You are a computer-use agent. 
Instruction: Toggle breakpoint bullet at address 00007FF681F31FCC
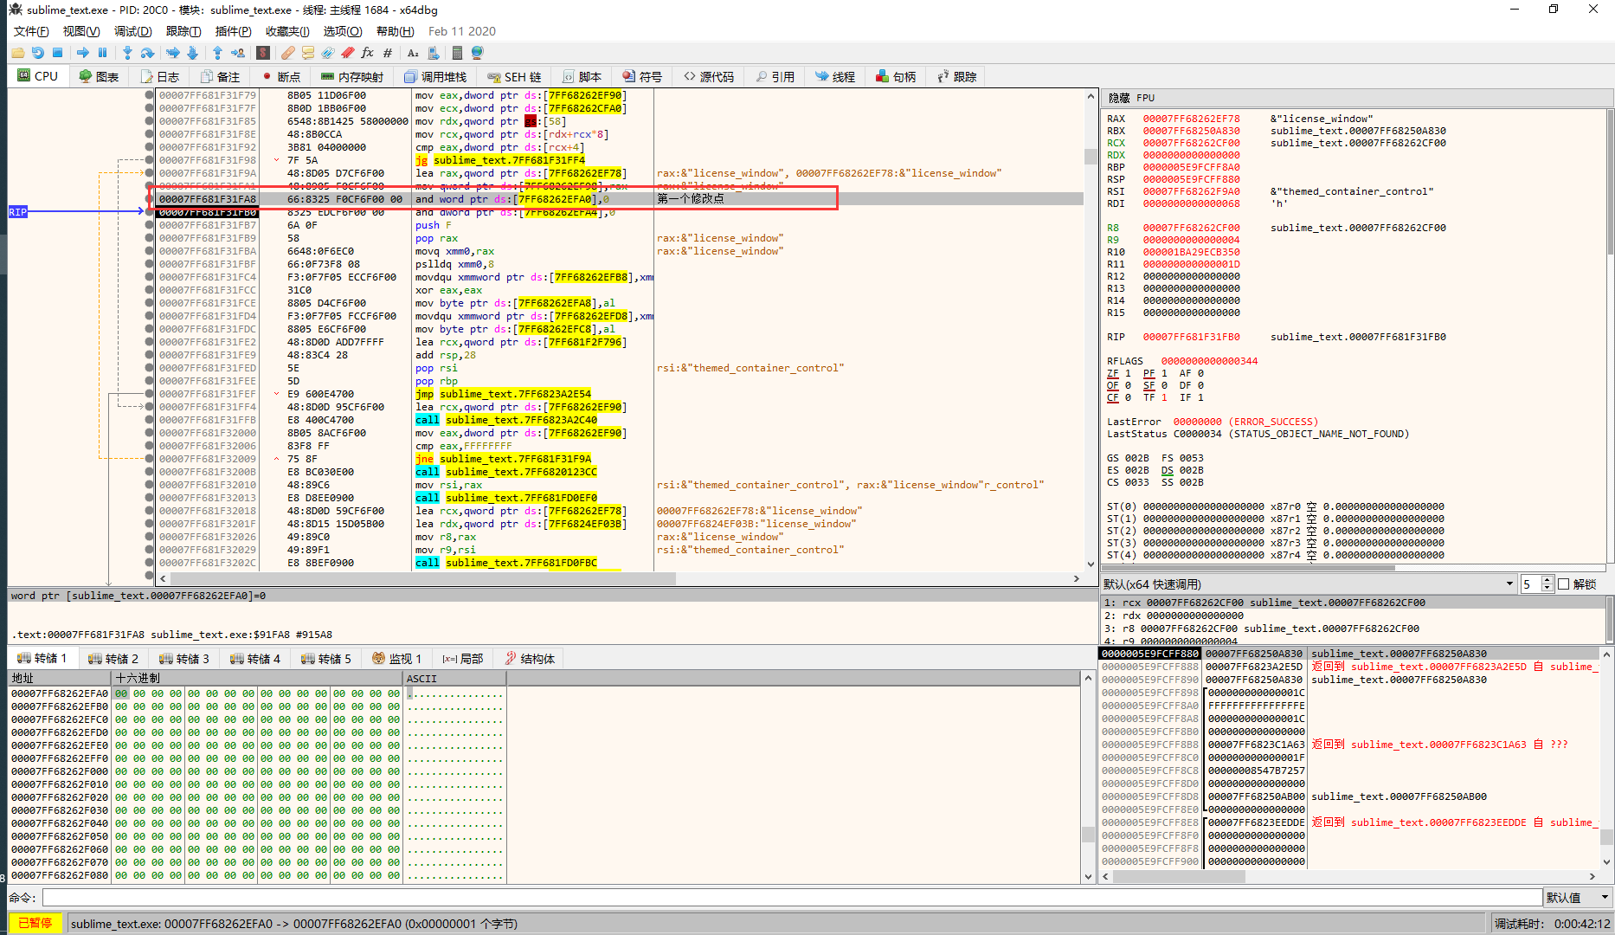(x=150, y=290)
